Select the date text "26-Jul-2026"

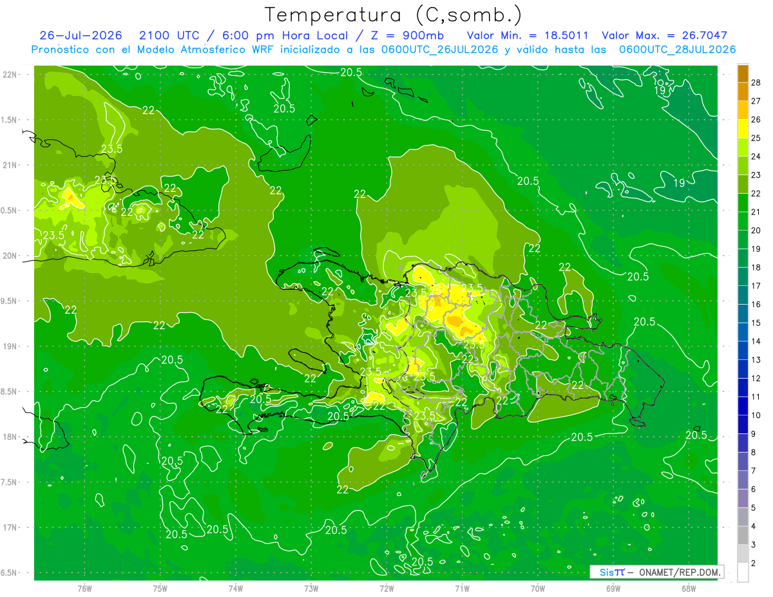pos(82,35)
